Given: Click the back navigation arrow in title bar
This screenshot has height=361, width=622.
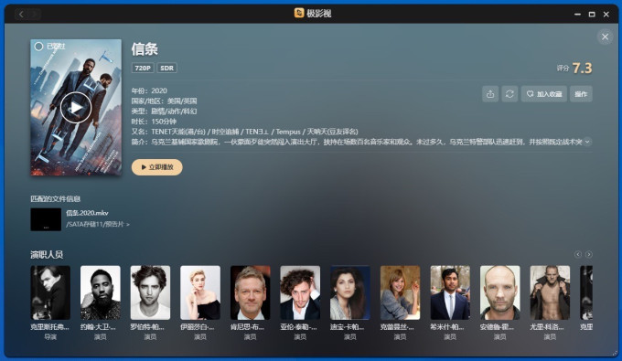Looking at the screenshot, I should [21, 15].
